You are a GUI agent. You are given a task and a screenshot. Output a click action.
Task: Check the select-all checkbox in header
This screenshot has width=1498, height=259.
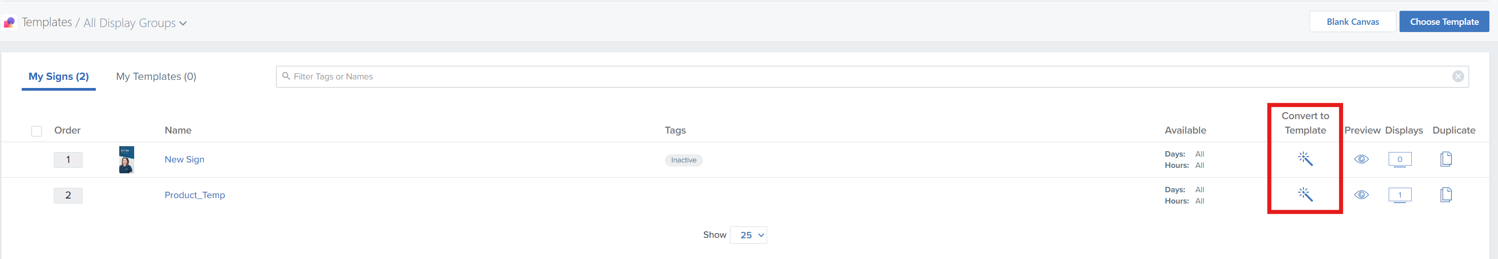[37, 131]
